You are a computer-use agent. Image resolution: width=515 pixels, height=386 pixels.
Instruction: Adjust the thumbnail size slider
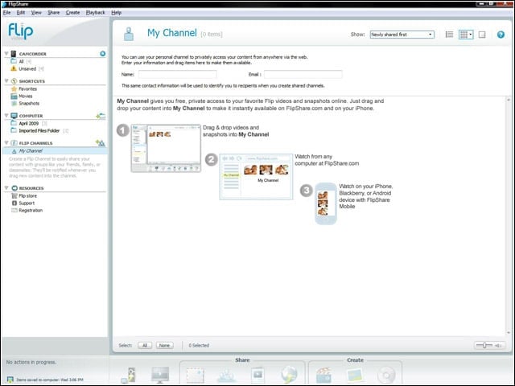click(x=484, y=345)
